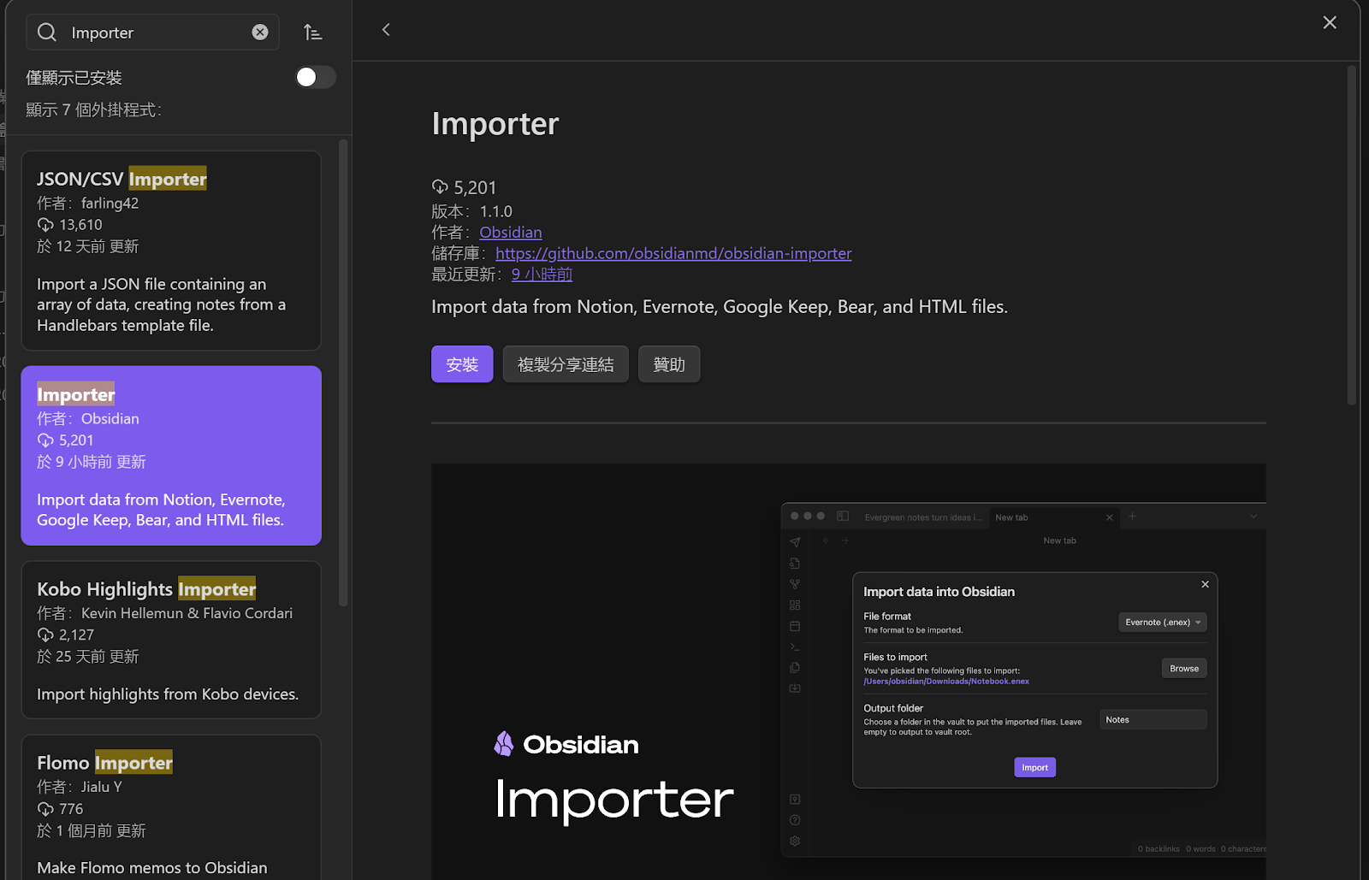
Task: Click Kevin Hellemun & Flavio Cordari author text
Action: pyautogui.click(x=187, y=613)
